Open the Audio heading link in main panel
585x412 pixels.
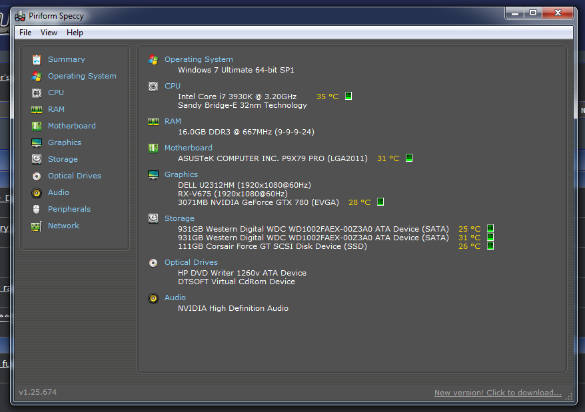click(175, 298)
